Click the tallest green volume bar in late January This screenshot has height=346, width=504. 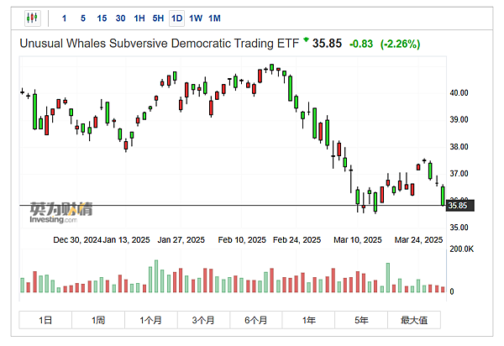tap(156, 276)
